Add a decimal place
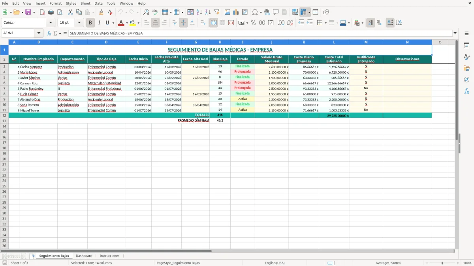This screenshot has height=266, width=474. pyautogui.click(x=281, y=23)
